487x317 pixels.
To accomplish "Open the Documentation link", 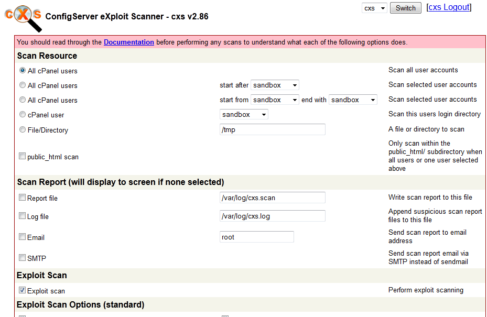I will (x=129, y=42).
